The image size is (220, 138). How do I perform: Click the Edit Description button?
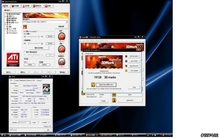(134, 56)
